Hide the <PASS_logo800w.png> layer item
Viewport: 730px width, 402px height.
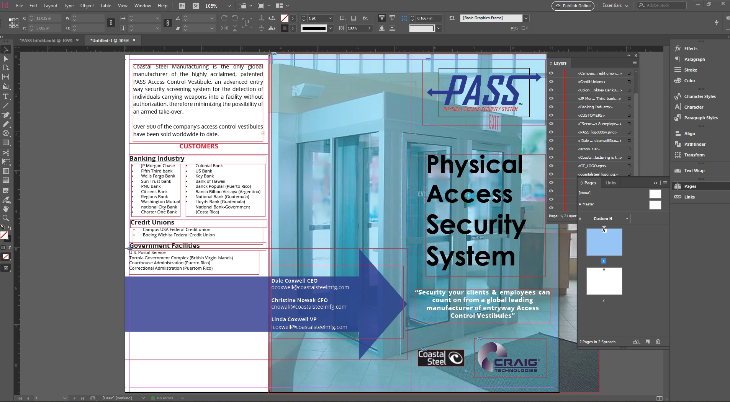(551, 132)
